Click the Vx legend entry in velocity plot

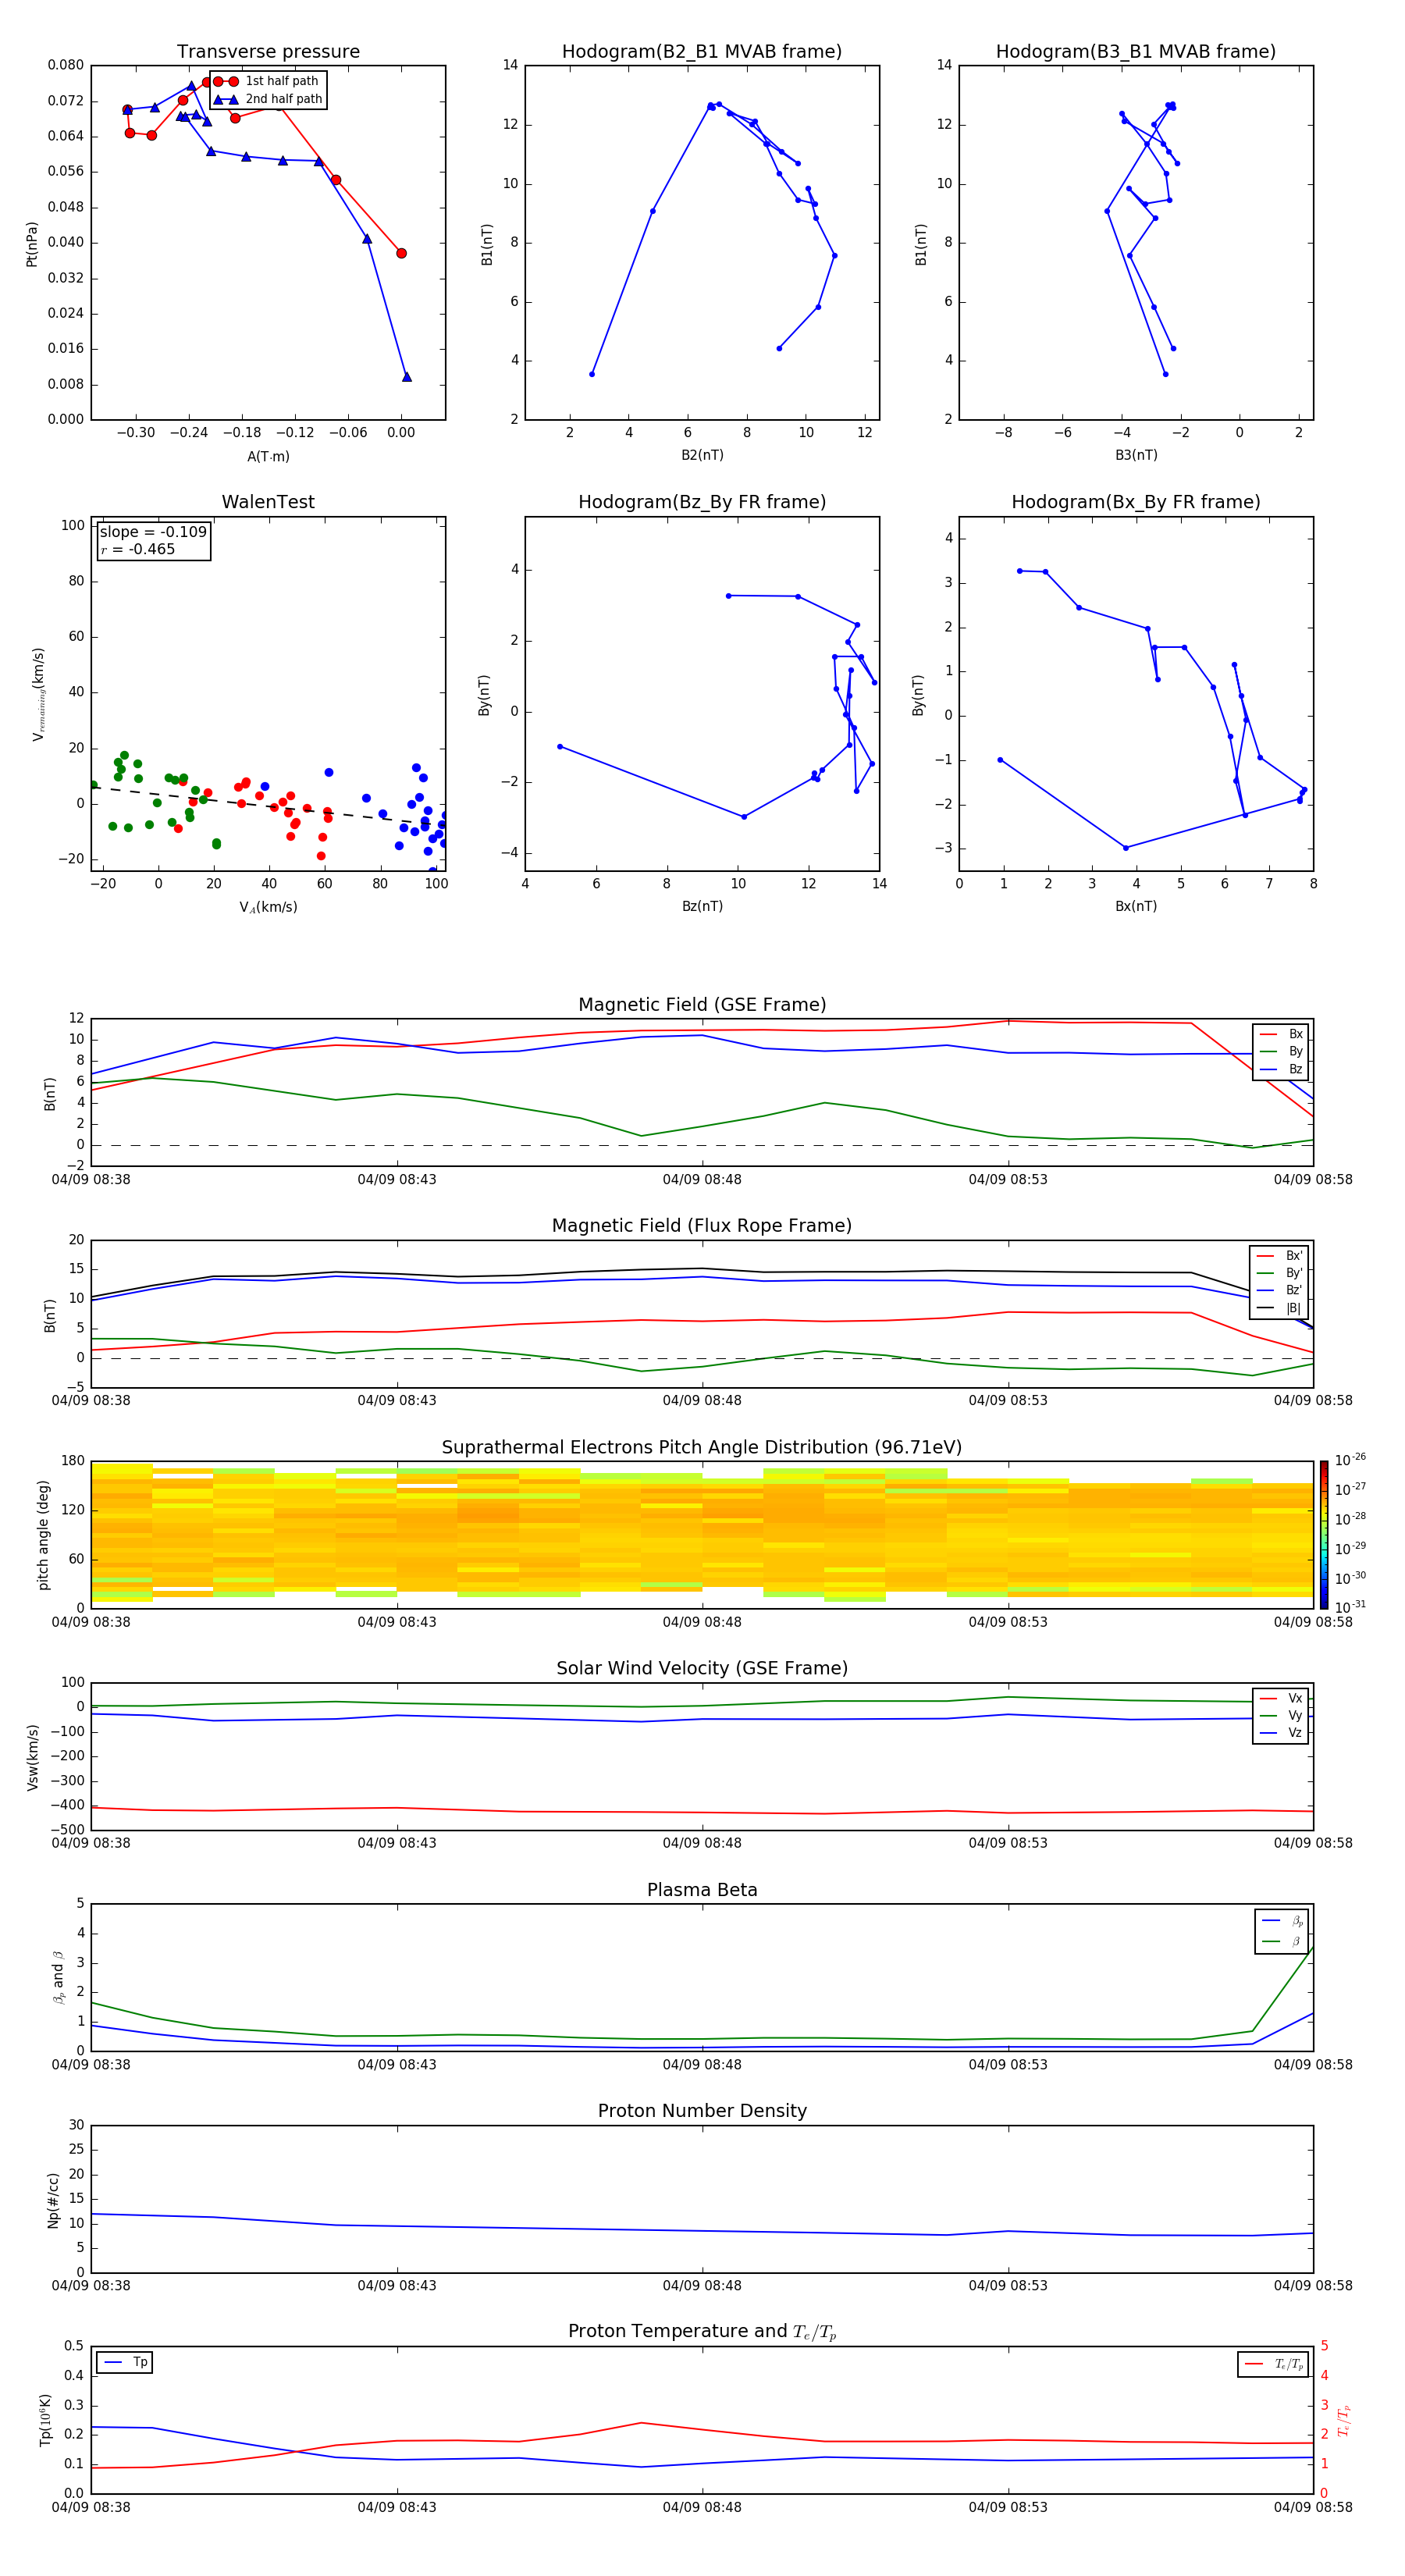pos(1281,1698)
